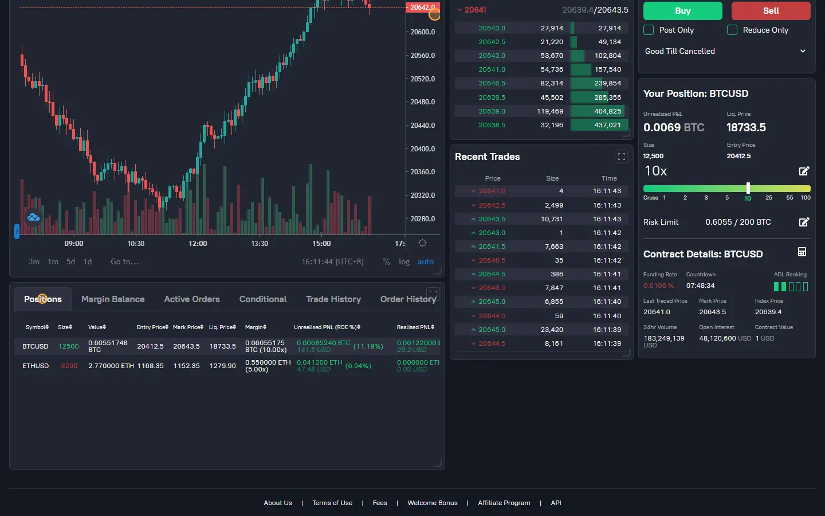
Task: Sort positions by Entry Price
Action: click(x=152, y=327)
